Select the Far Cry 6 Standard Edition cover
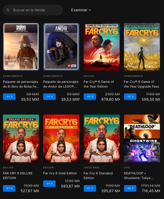 102,138
